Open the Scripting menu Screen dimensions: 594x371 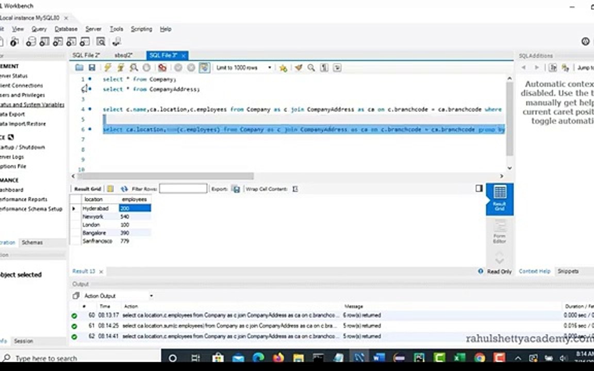(x=141, y=29)
